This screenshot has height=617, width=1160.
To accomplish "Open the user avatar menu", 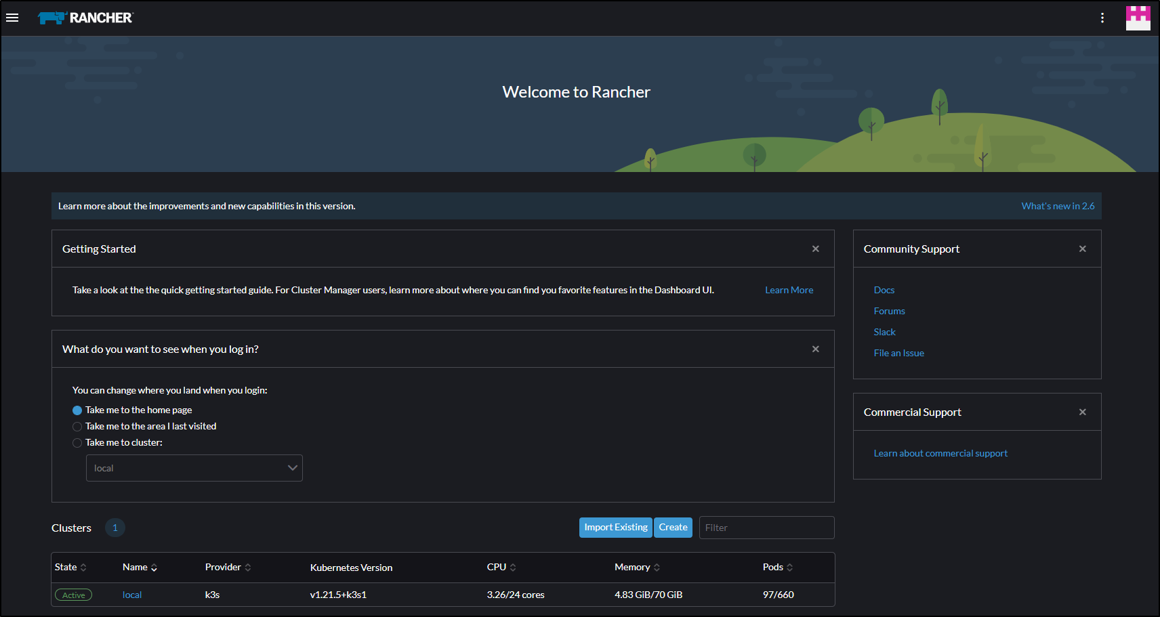I will [1138, 18].
